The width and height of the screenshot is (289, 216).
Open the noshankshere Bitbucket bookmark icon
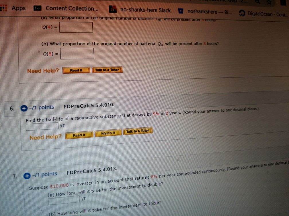(181, 11)
